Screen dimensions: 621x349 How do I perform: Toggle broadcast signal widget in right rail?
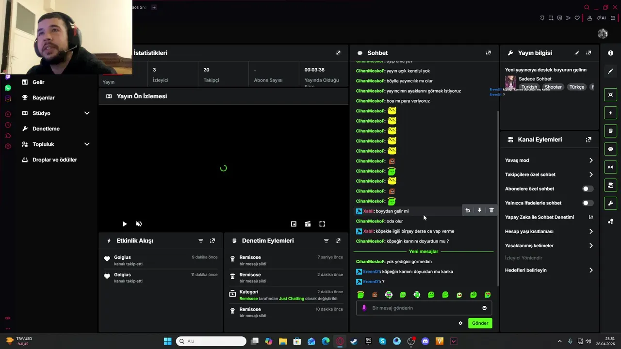[610, 167]
